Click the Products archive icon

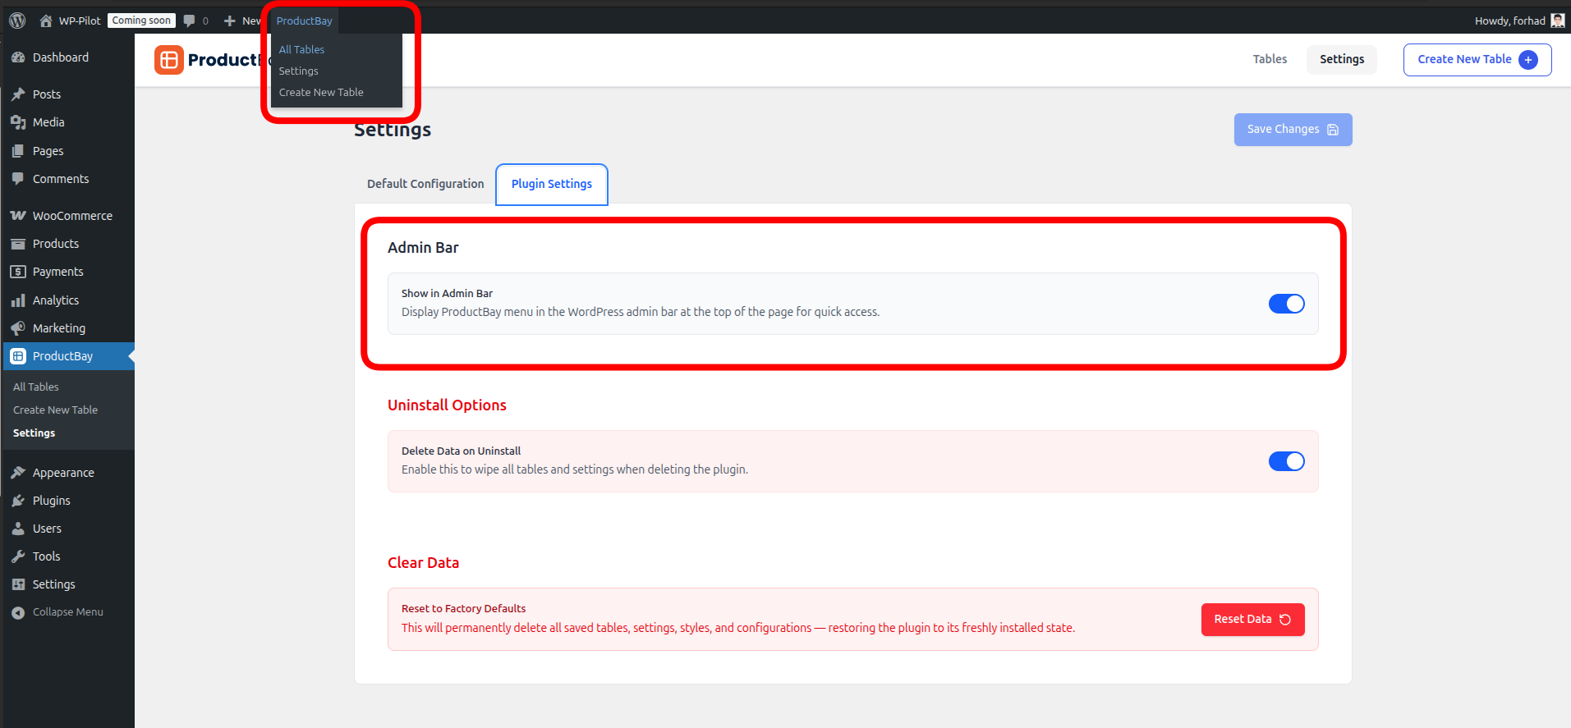(x=18, y=244)
